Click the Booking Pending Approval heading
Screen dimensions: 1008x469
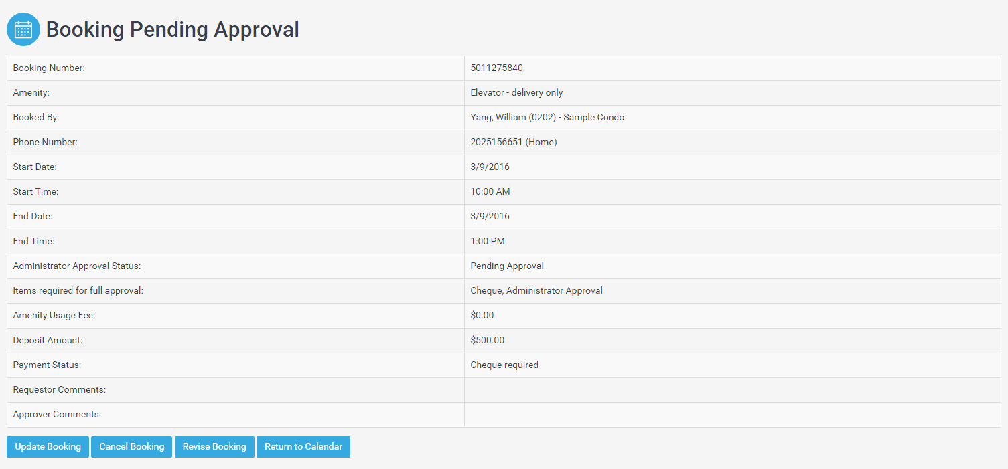coord(172,30)
